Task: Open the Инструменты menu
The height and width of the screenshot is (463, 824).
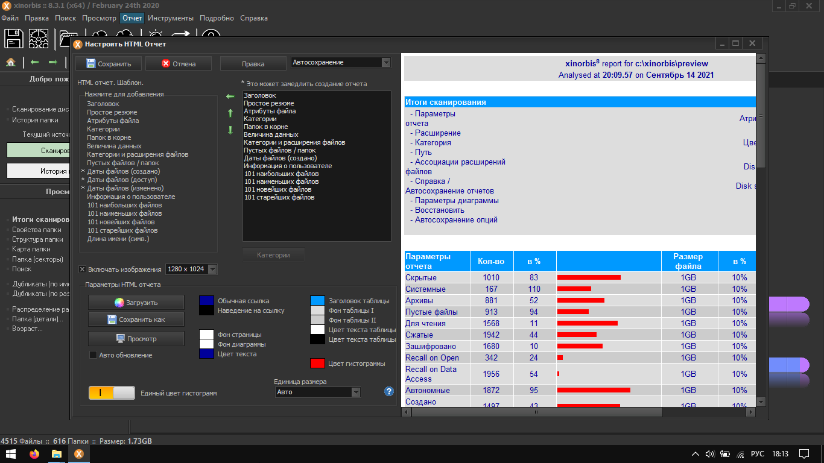Action: (171, 18)
